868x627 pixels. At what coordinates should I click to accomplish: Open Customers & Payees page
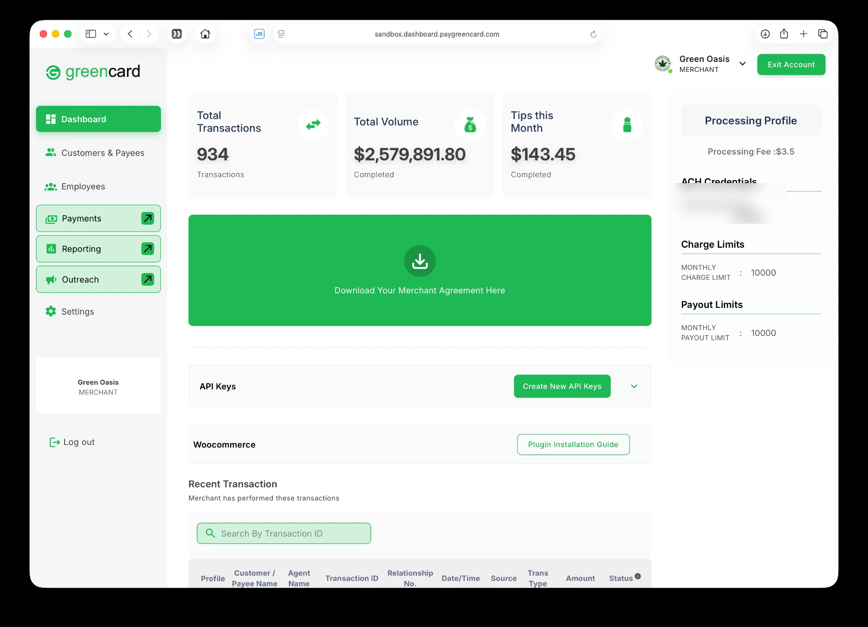point(95,153)
